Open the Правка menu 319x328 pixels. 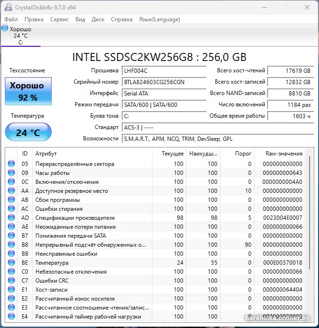34,19
